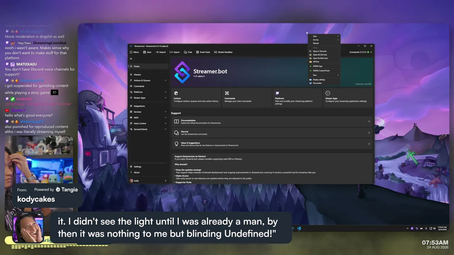Click the large Streamer.bot logo
This screenshot has width=454, height=255.
click(x=182, y=72)
